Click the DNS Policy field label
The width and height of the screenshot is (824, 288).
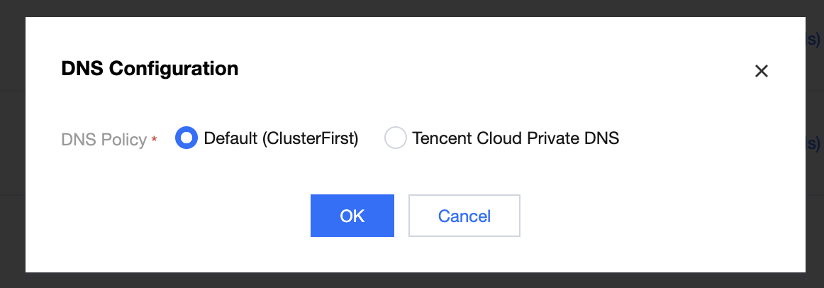pyautogui.click(x=104, y=140)
